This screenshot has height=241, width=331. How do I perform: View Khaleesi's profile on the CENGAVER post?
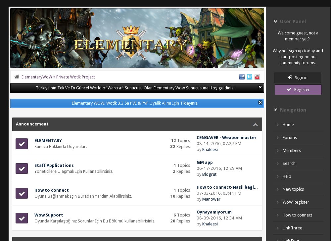pyautogui.click(x=210, y=149)
